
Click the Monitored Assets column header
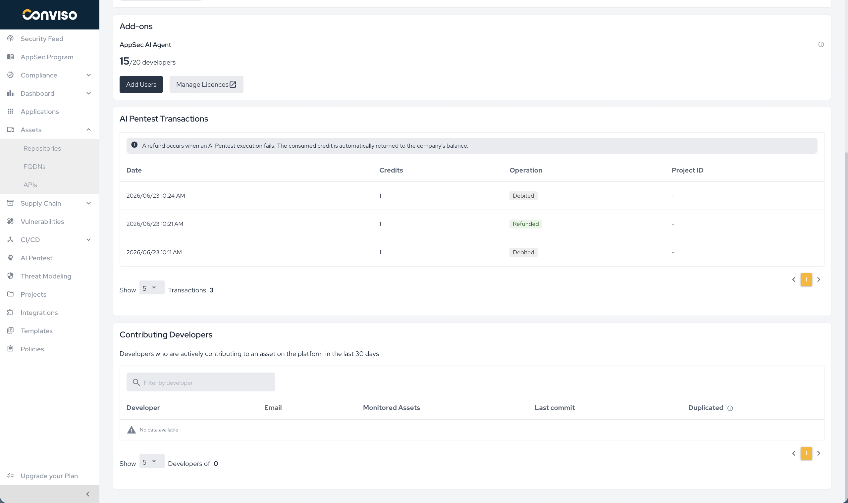tap(391, 407)
